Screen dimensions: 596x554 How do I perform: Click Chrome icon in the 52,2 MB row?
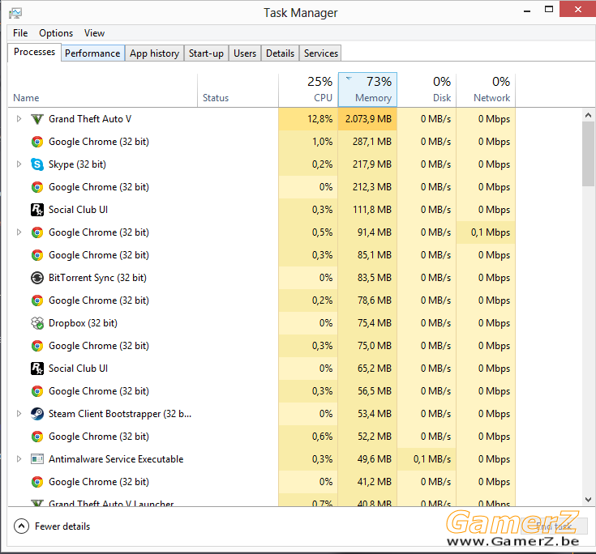(x=36, y=437)
